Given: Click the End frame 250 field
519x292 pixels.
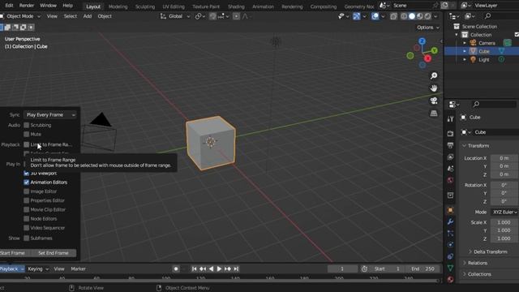Looking at the screenshot, I should pyautogui.click(x=423, y=268).
